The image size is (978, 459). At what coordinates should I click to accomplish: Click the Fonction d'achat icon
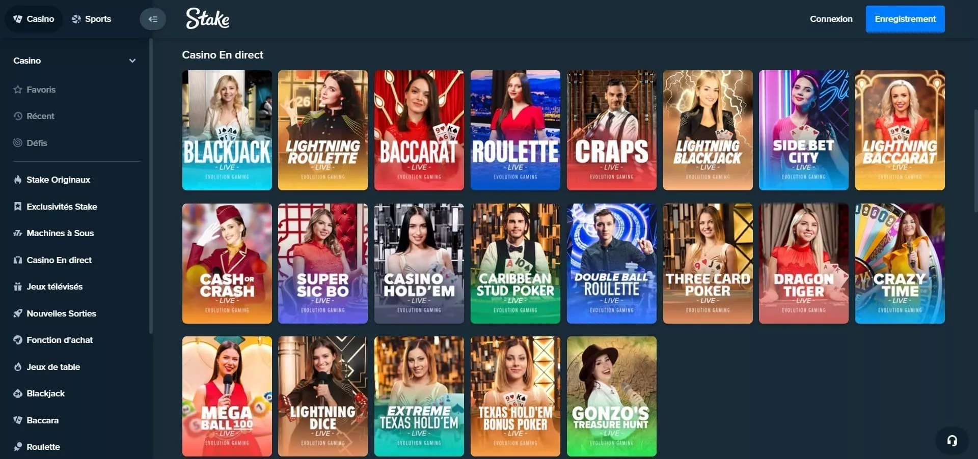(18, 340)
